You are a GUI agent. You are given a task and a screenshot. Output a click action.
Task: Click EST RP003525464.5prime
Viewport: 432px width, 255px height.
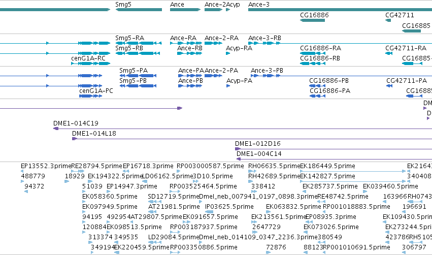pyautogui.click(x=203, y=186)
